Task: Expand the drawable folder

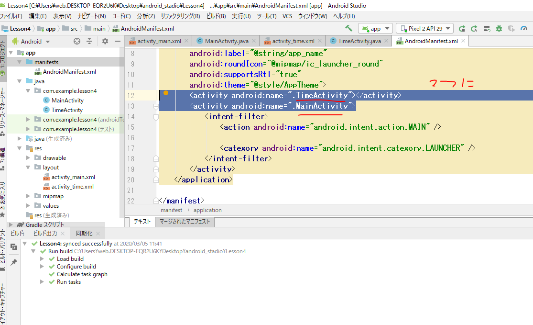Action: [28, 158]
